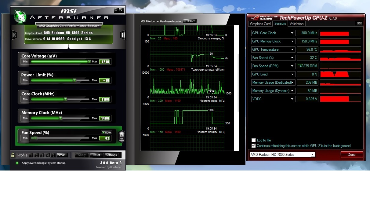The height and width of the screenshot is (198, 370).
Task: Open the AMD Radeon HD 7800 Series GPU selector
Action: point(282,155)
